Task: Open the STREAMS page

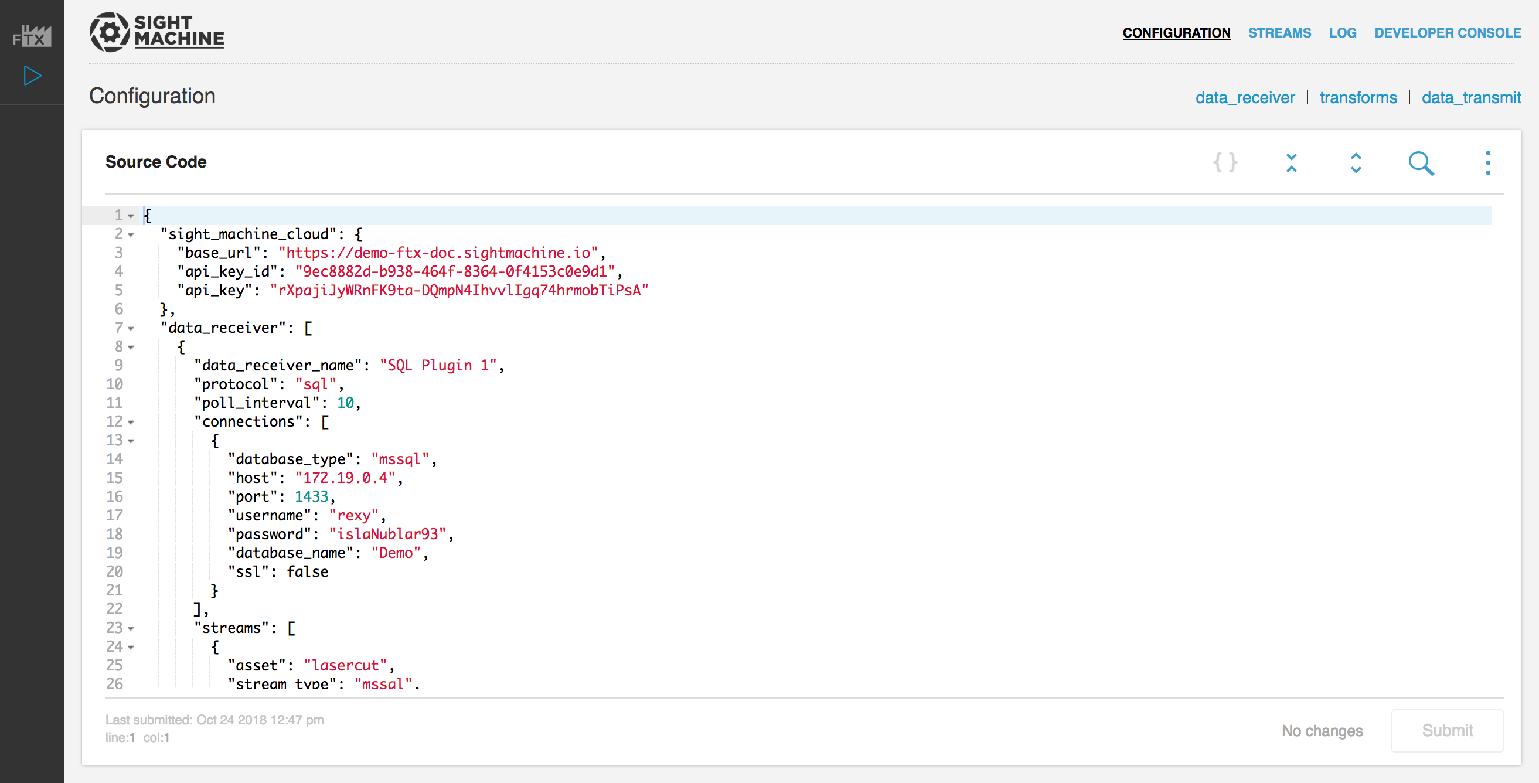Action: 1280,33
